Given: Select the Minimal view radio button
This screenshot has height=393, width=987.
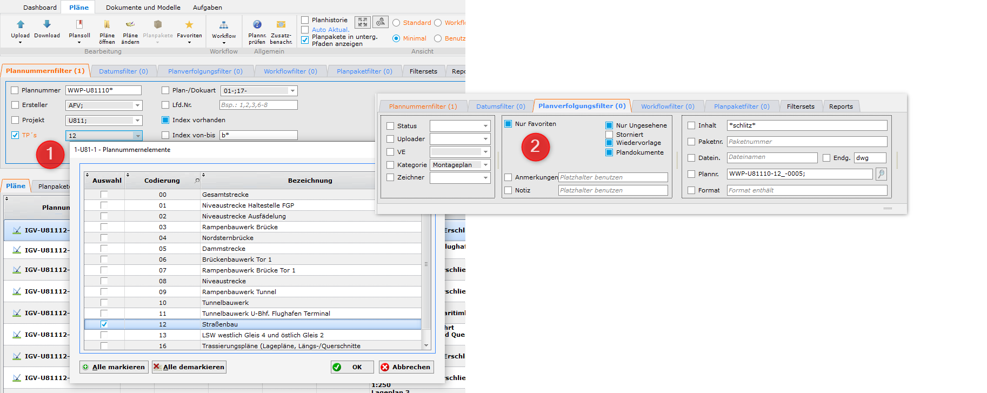Looking at the screenshot, I should point(396,38).
